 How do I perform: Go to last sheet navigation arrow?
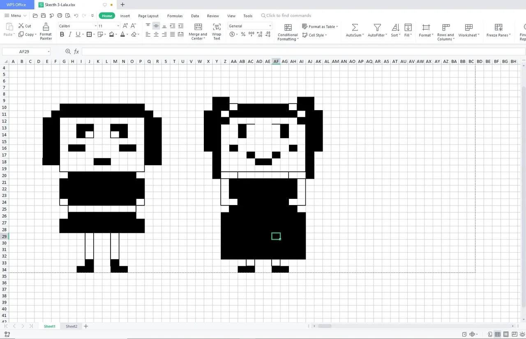click(x=30, y=326)
